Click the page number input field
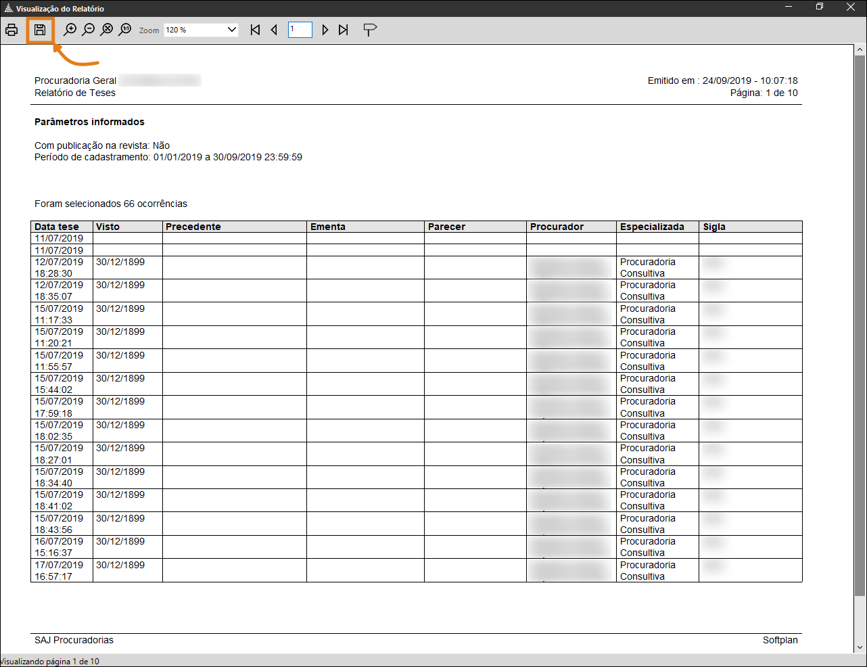Image resolution: width=867 pixels, height=667 pixels. click(x=300, y=30)
